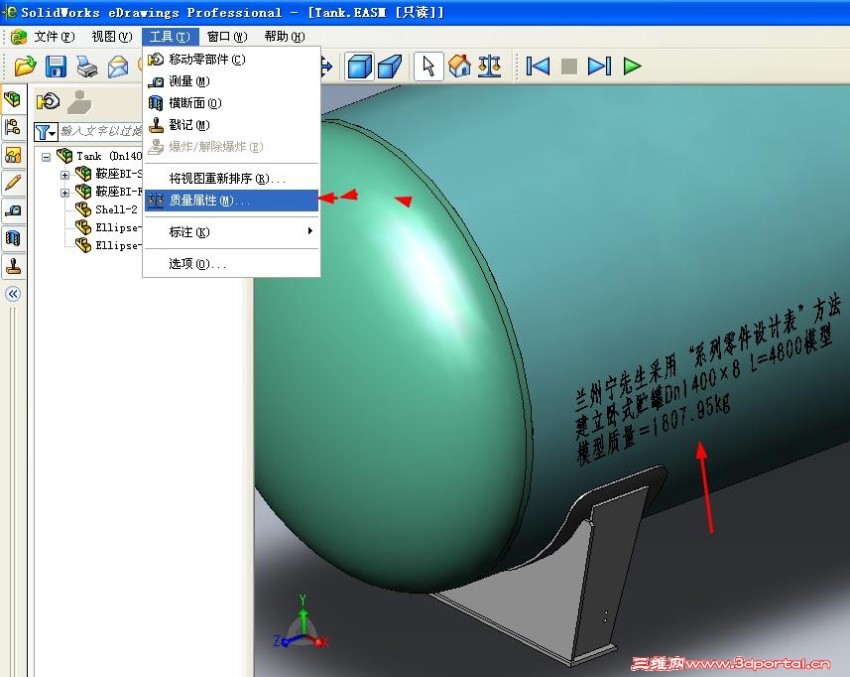Activate the Select arrow tool

(x=428, y=67)
